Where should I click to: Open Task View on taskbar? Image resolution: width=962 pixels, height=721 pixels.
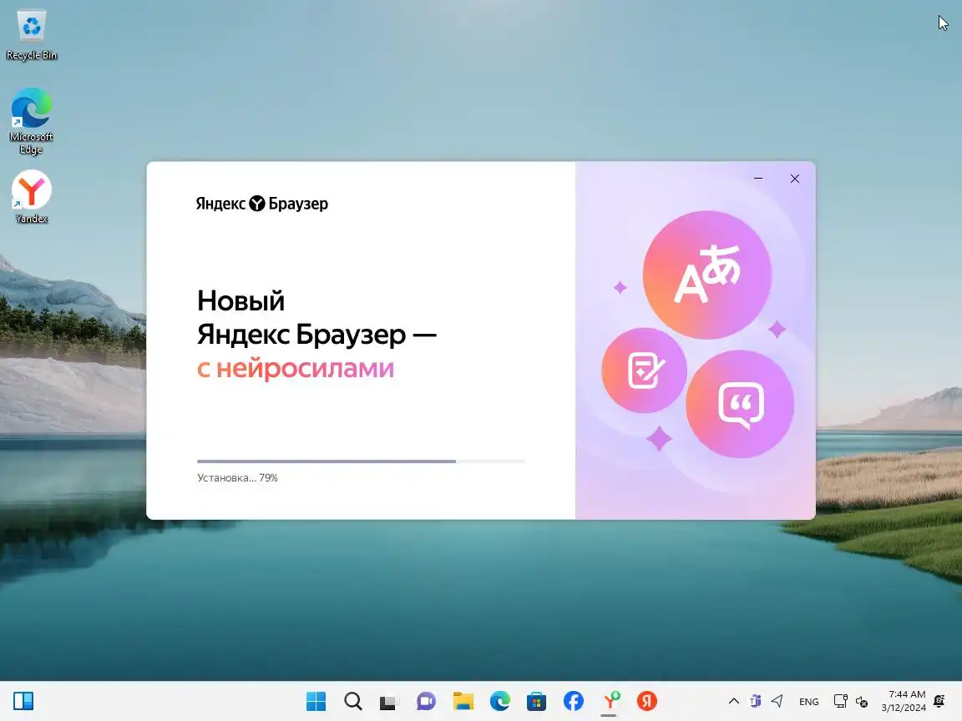pos(389,701)
